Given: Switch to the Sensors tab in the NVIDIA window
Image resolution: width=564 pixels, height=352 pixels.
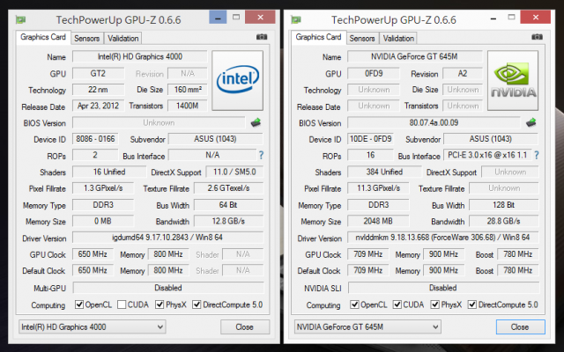Looking at the screenshot, I should 362,39.
